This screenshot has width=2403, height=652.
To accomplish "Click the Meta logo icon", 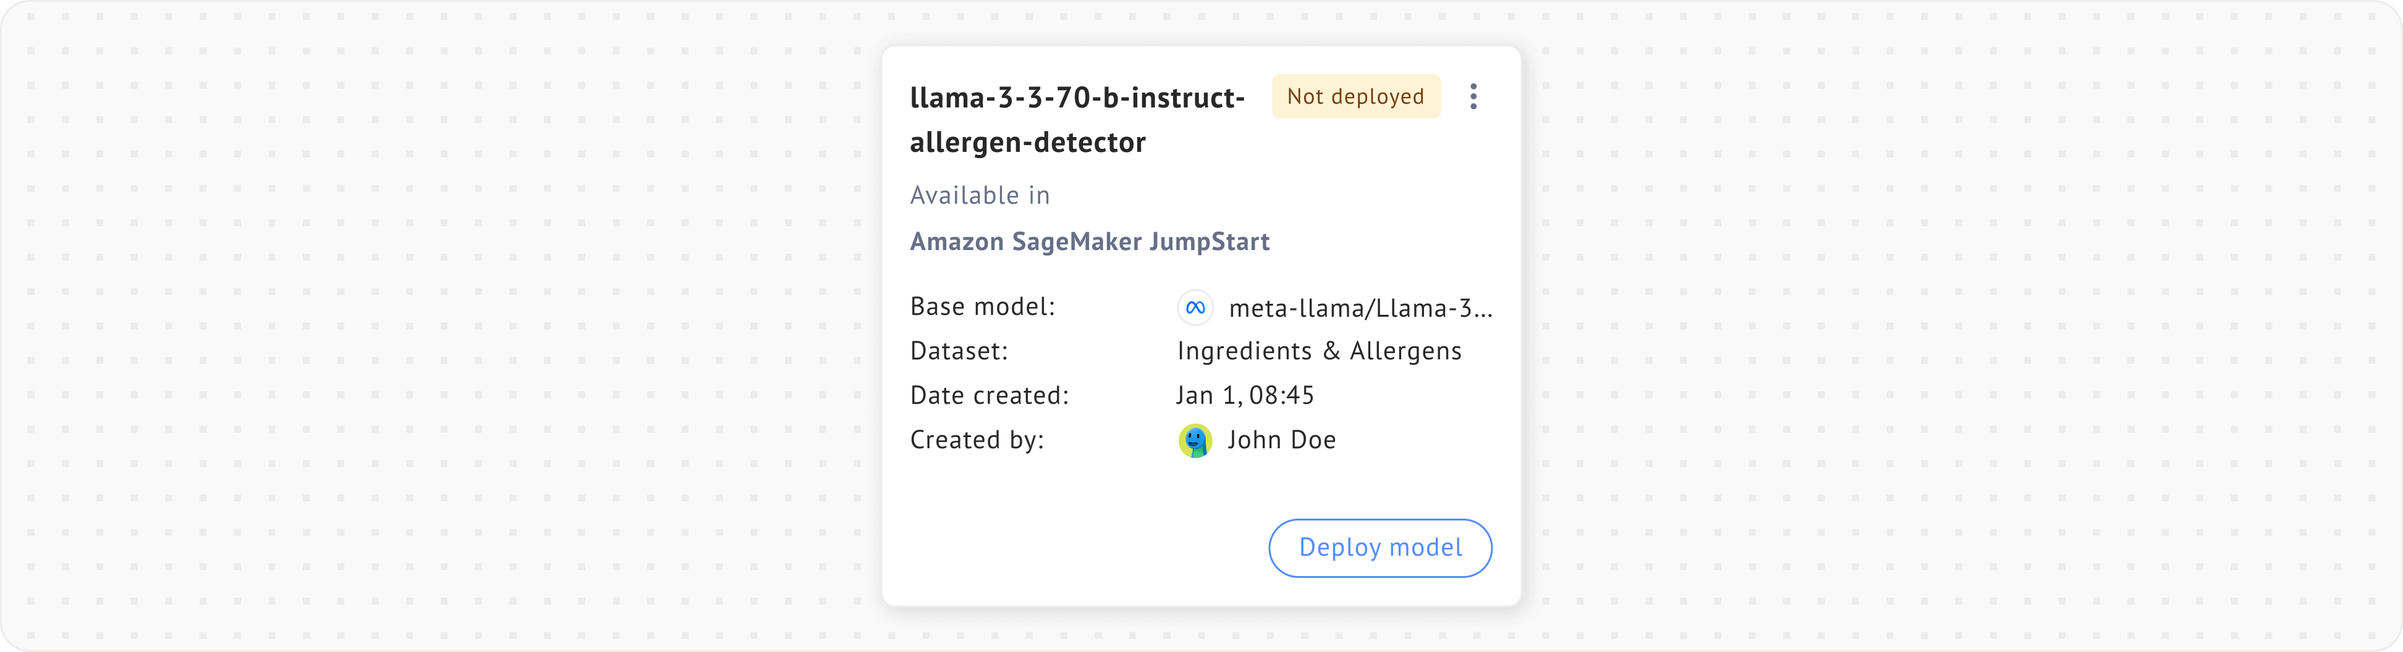I will pyautogui.click(x=1195, y=308).
